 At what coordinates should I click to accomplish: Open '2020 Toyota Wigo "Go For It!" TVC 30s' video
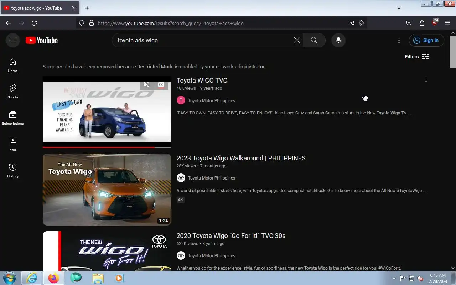click(x=231, y=236)
